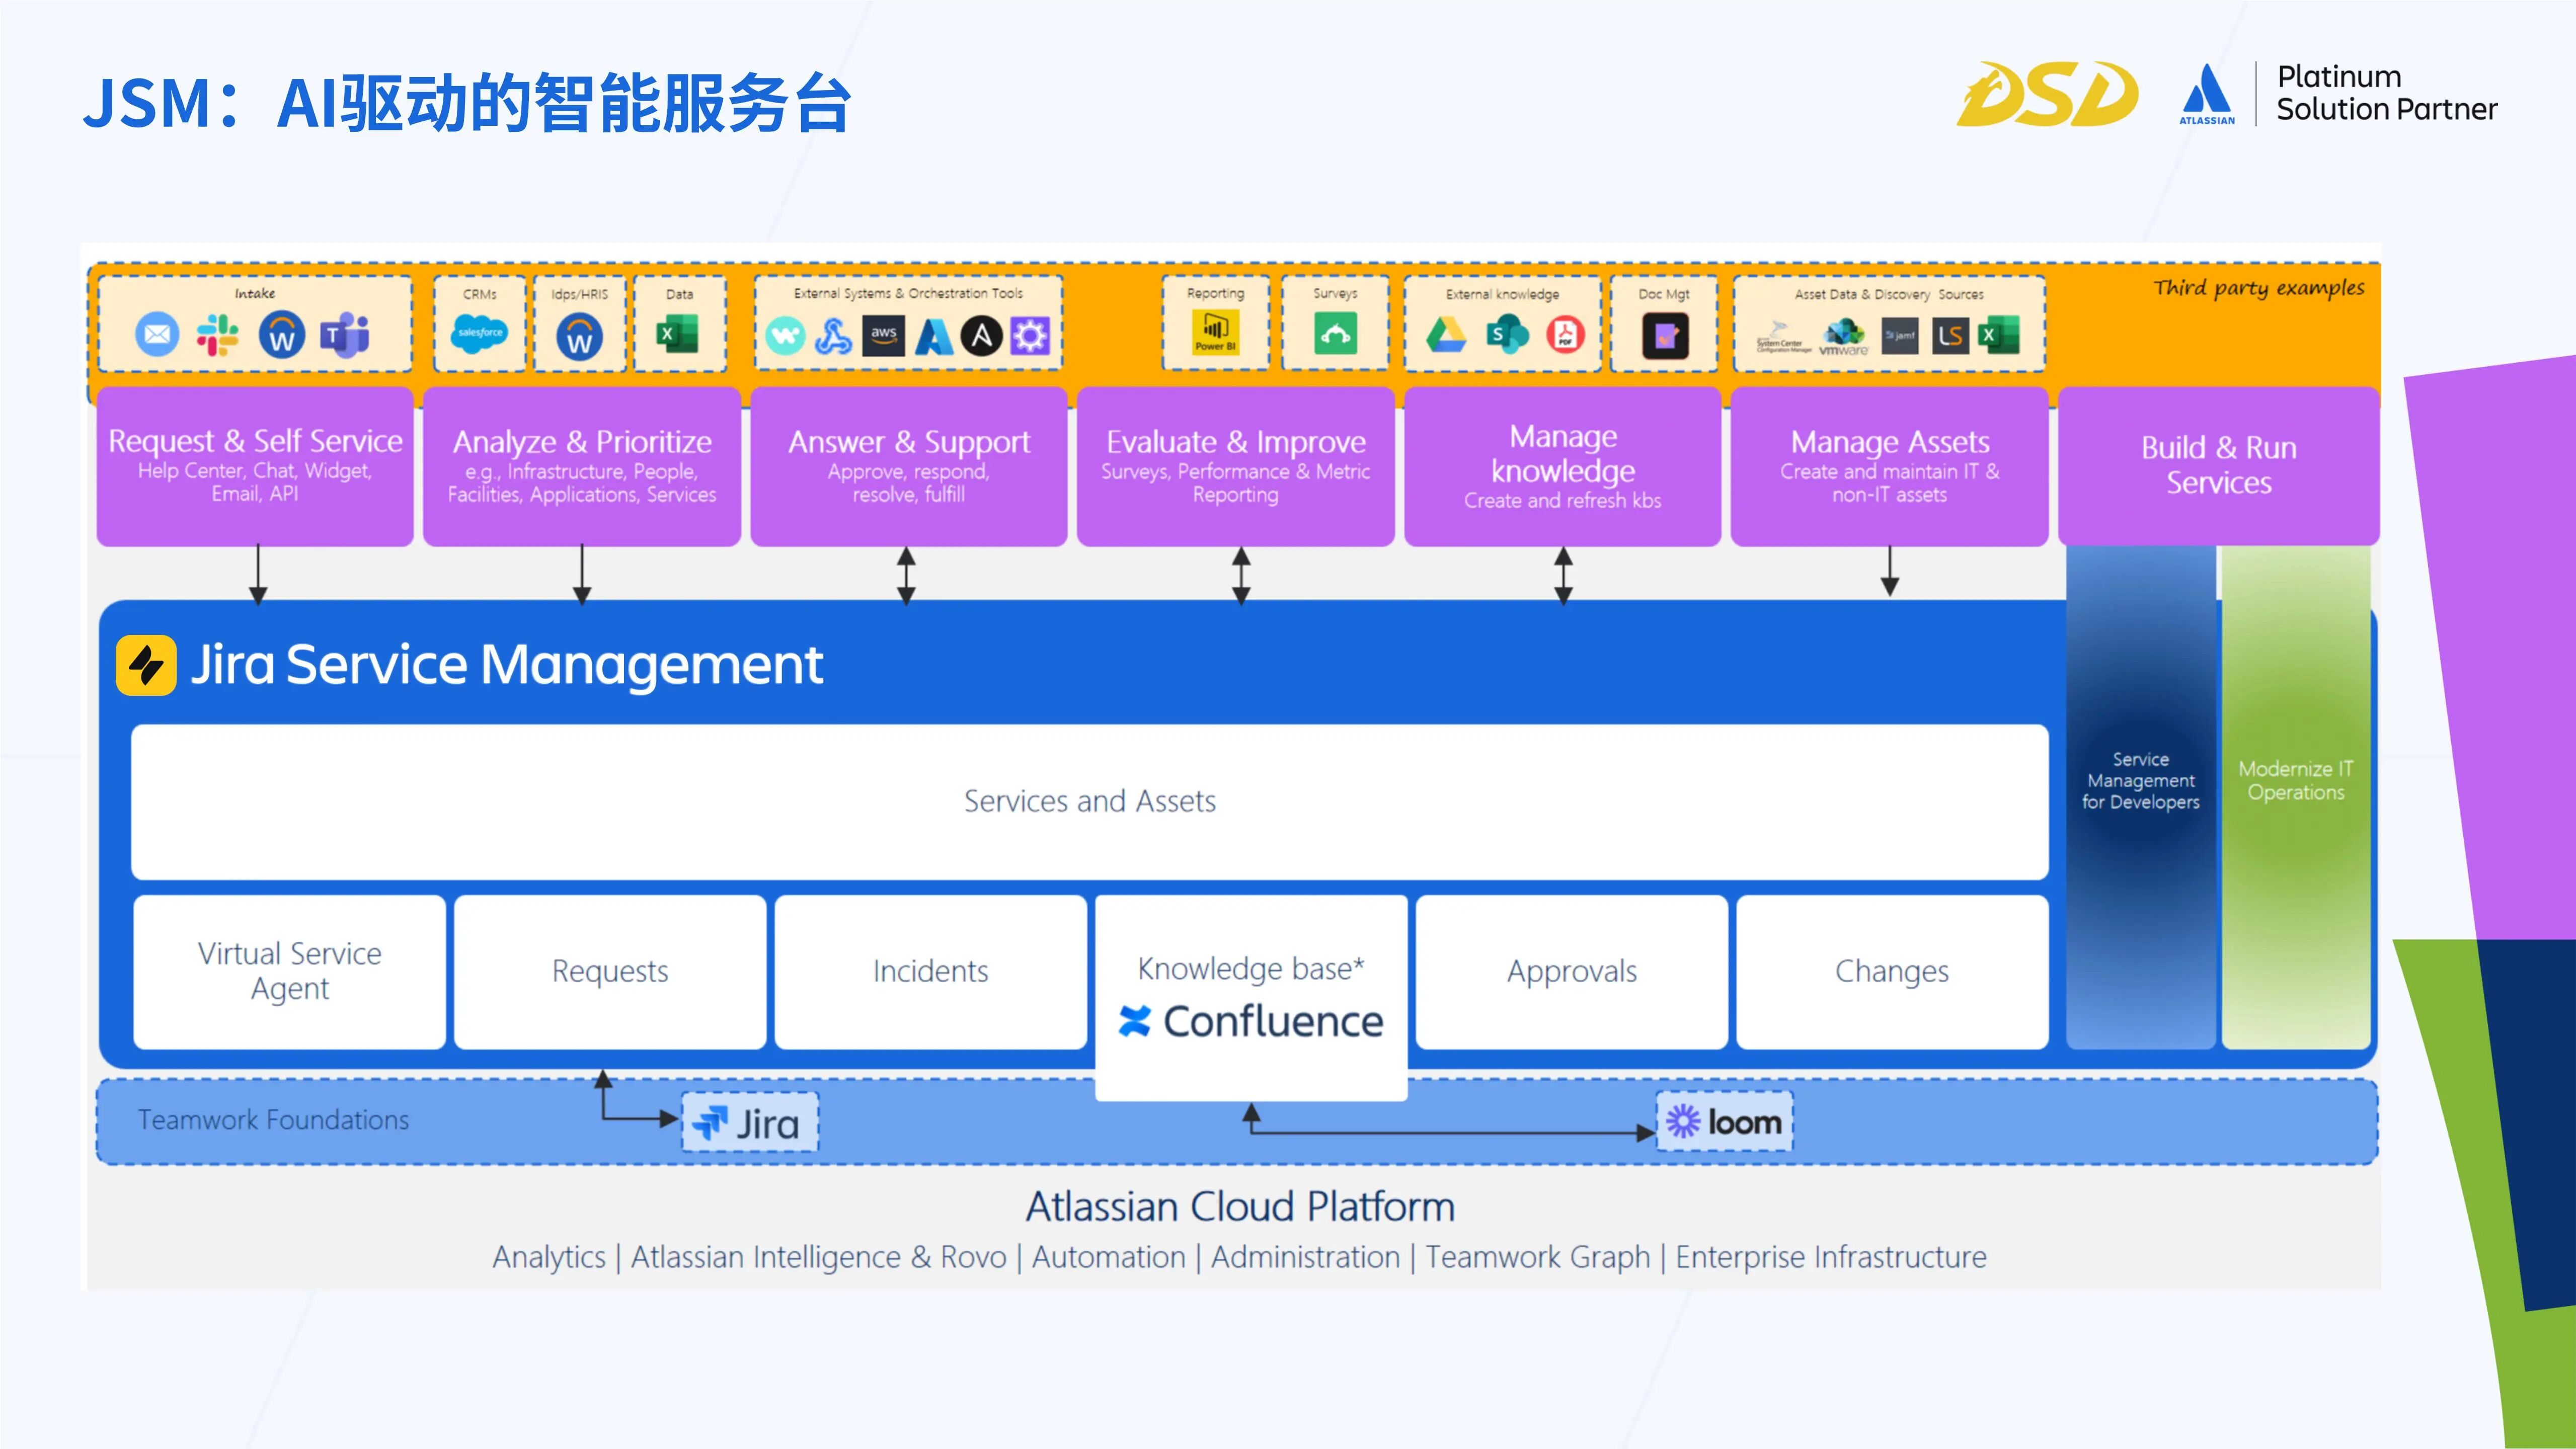Image resolution: width=2576 pixels, height=1449 pixels.
Task: Select the Request & Self Service block
Action: [x=255, y=466]
